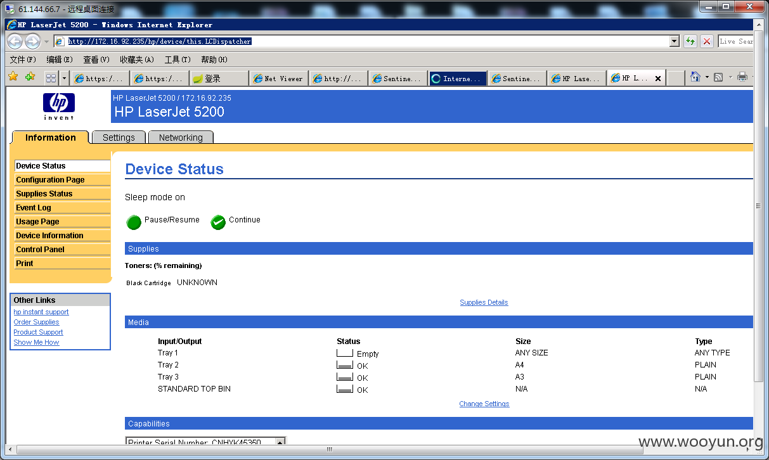Open the 编辑(E) menu
Screen dimensions: 769x460
point(59,60)
